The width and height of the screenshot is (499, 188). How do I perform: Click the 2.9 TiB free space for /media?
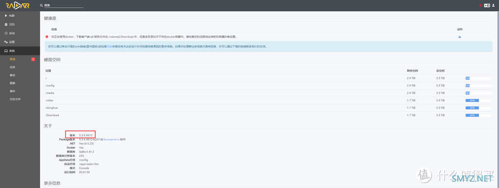tap(411, 93)
